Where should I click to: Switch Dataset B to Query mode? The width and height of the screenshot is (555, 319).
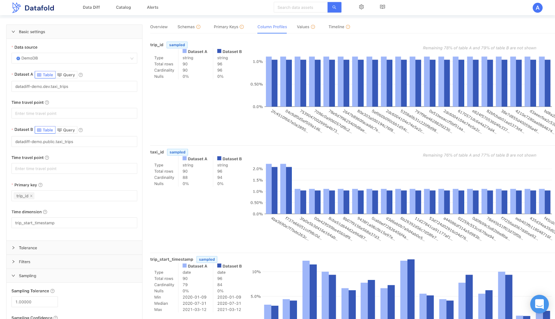pos(66,130)
